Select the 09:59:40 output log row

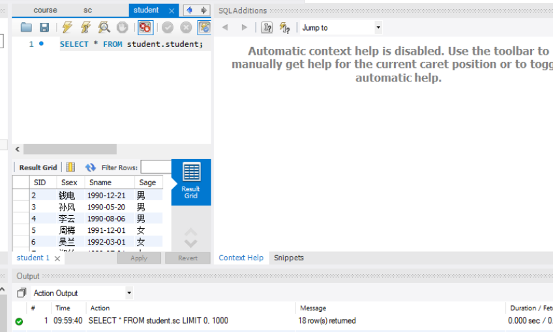282,321
